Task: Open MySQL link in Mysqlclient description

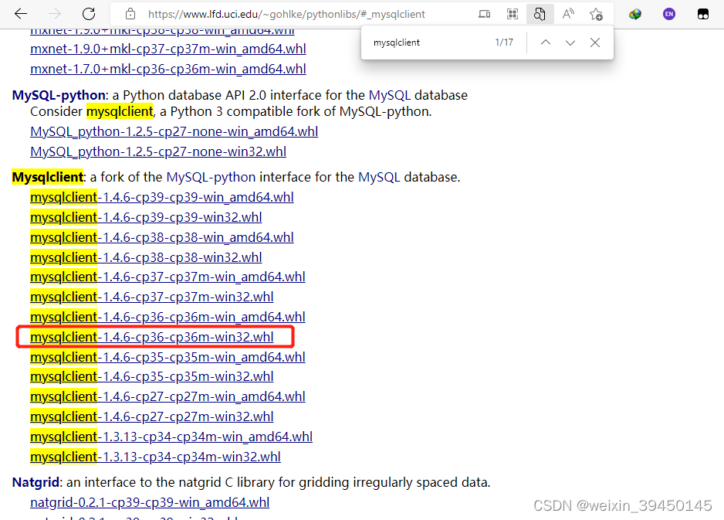Action: pos(379,177)
